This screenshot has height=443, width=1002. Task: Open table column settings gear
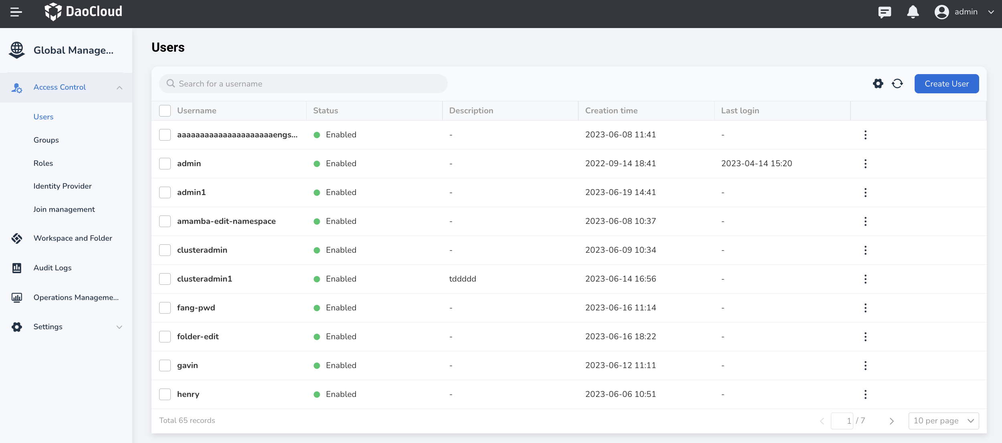pyautogui.click(x=878, y=84)
